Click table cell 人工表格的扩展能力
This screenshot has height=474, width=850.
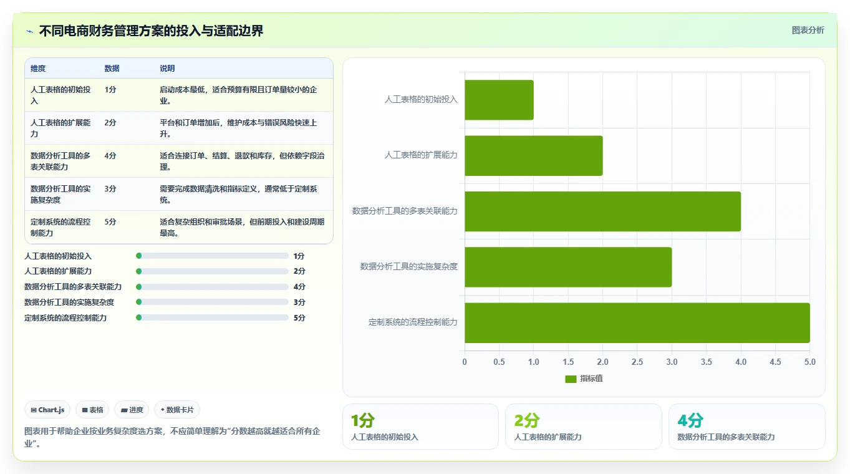60,128
